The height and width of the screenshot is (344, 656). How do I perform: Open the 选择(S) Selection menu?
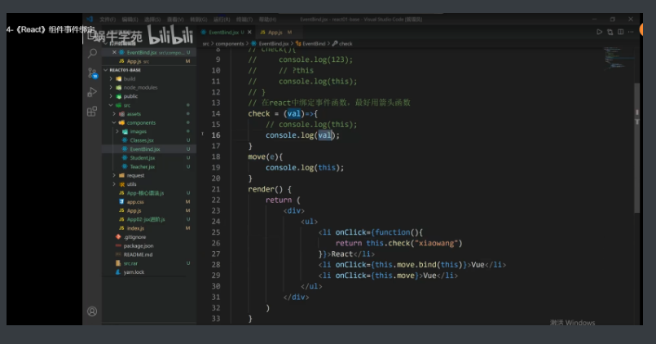click(152, 20)
